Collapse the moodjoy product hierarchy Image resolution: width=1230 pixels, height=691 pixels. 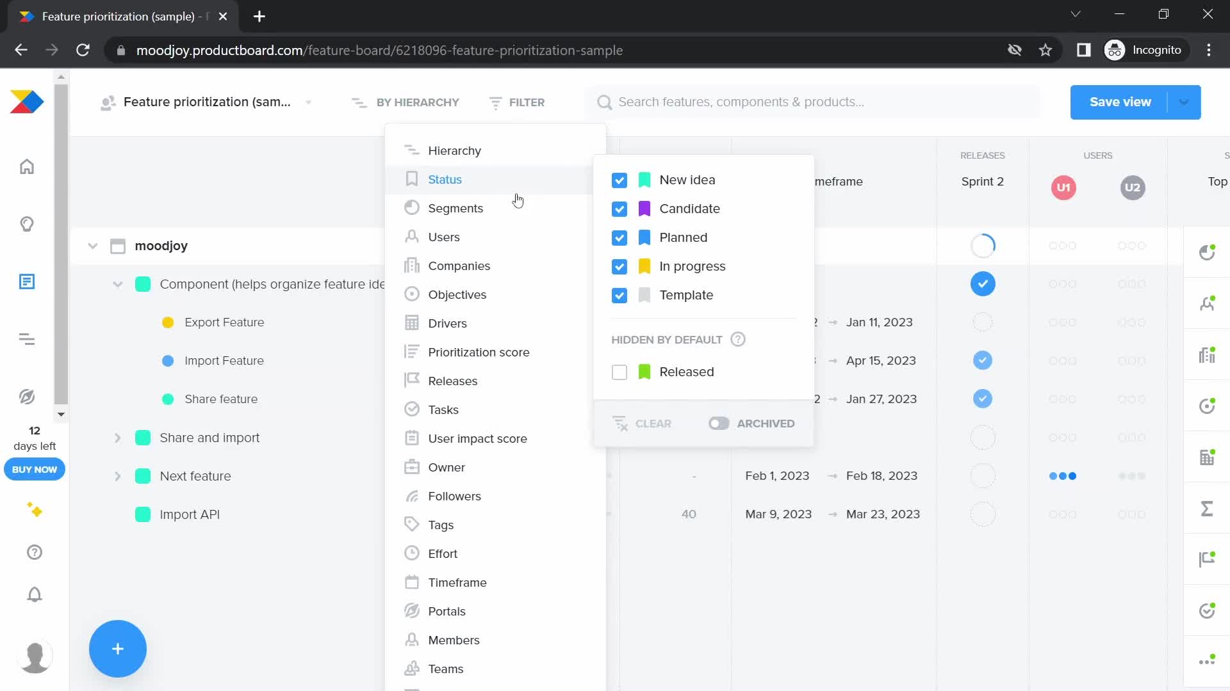click(93, 246)
